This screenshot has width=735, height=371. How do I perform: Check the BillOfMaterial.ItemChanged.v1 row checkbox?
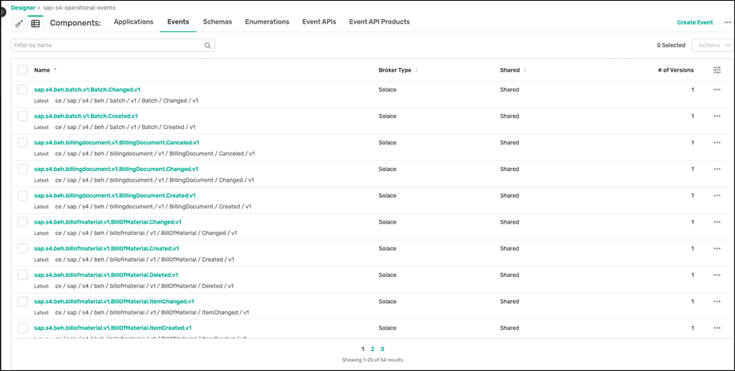click(x=23, y=302)
